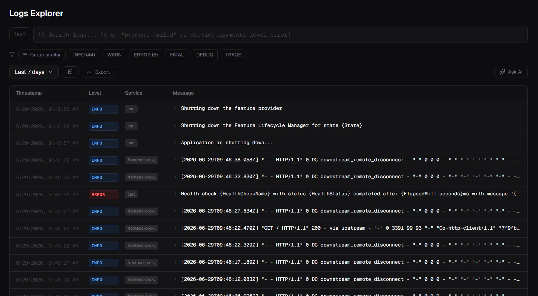Click Group similar lines icon
538x296 pixels.
[x=25, y=55]
